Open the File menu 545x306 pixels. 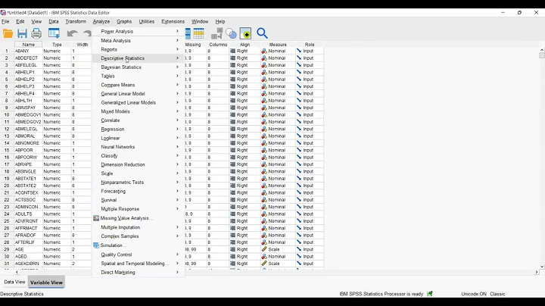tap(5, 21)
